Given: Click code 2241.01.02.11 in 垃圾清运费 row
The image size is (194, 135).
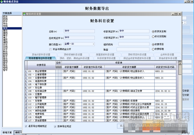Looking at the screenshot, I should (163, 91).
